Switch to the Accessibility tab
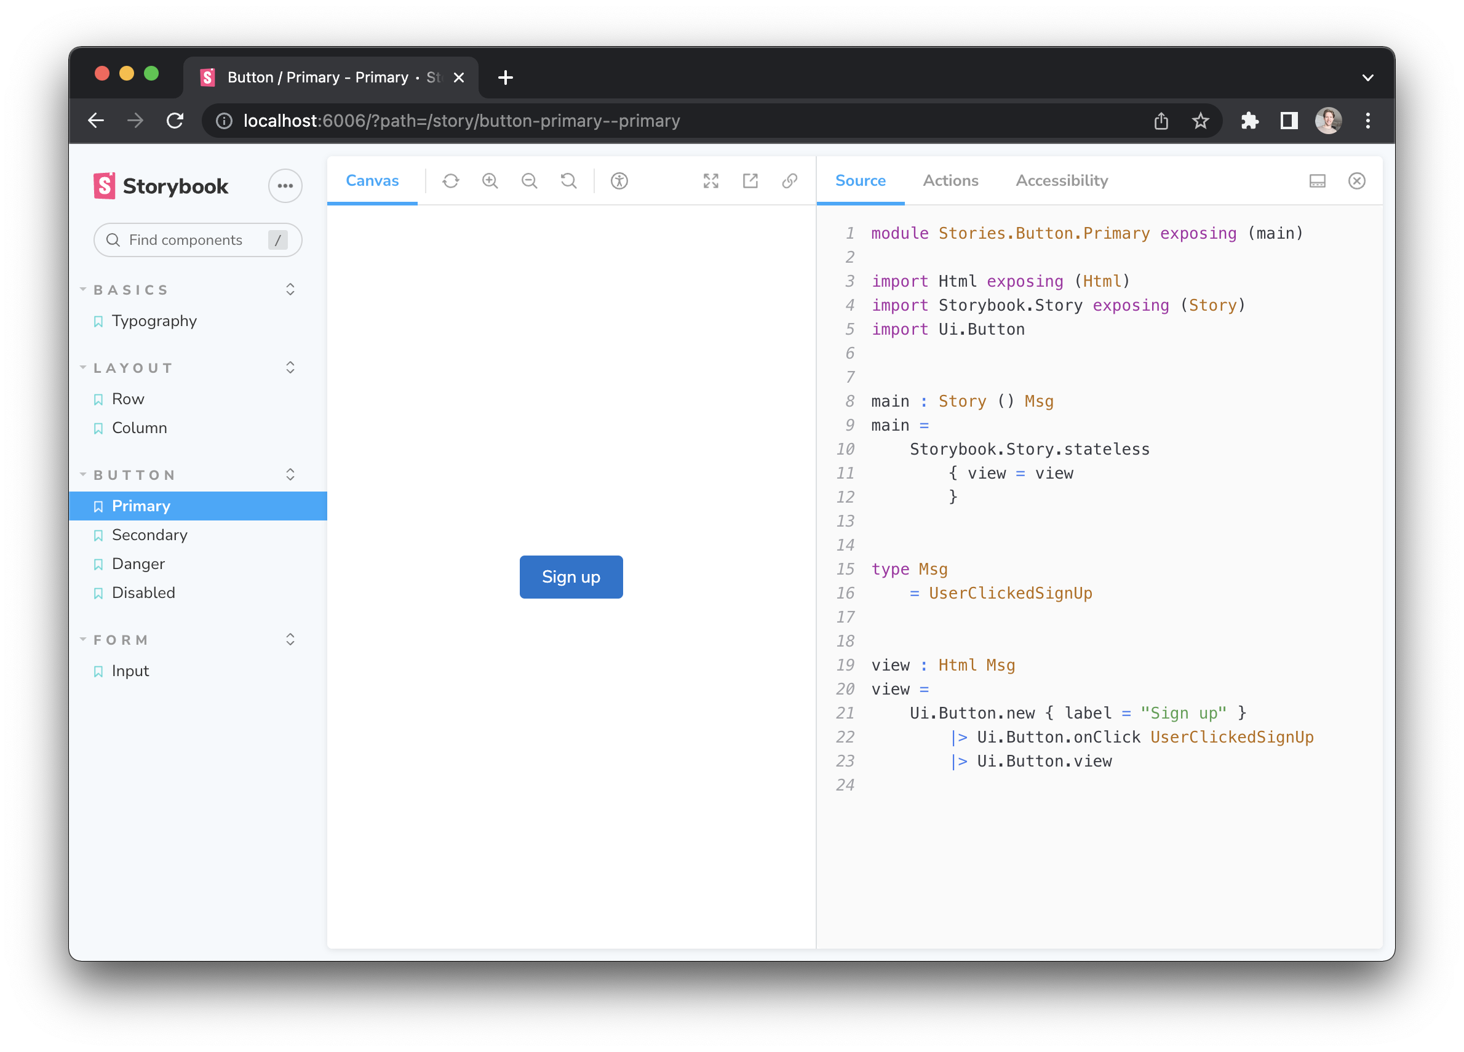The image size is (1464, 1052). (x=1061, y=181)
